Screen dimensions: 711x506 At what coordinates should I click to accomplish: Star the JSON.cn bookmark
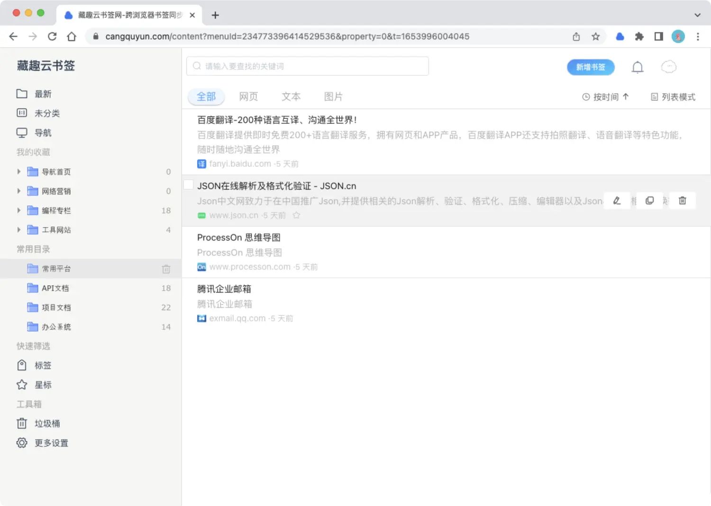coord(296,215)
